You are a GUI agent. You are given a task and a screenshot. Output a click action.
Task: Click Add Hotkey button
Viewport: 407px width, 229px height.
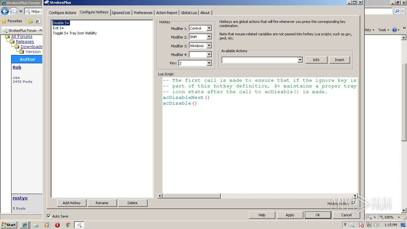click(x=72, y=203)
